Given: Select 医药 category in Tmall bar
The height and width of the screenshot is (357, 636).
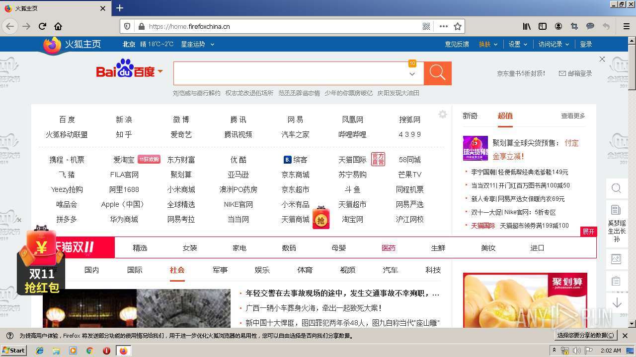Looking at the screenshot, I should (x=389, y=248).
